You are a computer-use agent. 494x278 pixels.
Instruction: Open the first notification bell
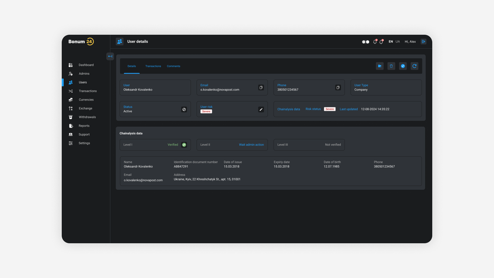click(x=375, y=42)
